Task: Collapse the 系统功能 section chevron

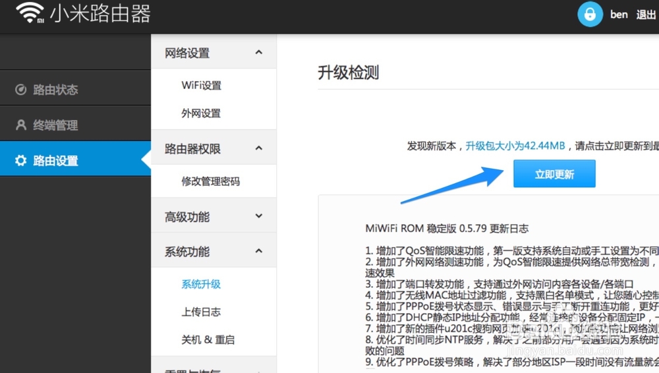Action: tap(259, 251)
